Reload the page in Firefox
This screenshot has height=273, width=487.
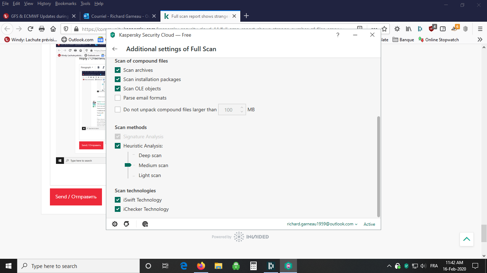tap(30, 29)
